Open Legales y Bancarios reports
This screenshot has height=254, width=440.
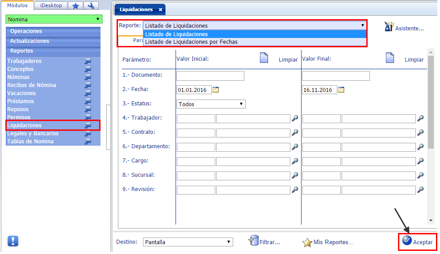(33, 133)
